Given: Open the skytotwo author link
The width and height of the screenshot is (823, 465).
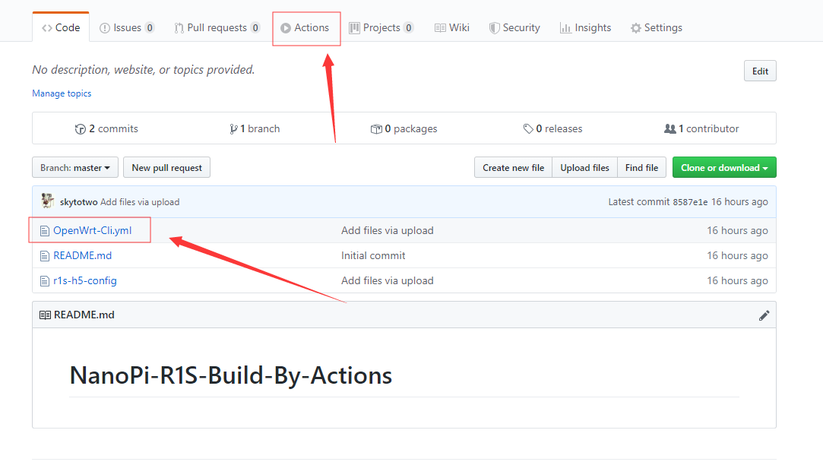Looking at the screenshot, I should coord(79,202).
